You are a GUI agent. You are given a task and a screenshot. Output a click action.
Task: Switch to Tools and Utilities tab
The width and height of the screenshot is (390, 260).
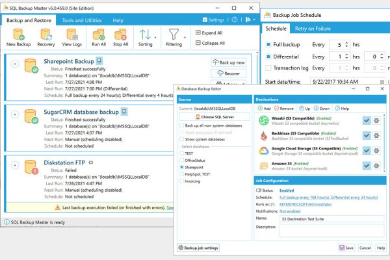[82, 20]
